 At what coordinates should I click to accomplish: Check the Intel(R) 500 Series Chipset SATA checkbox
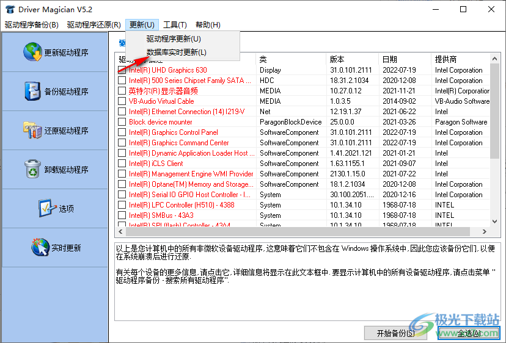(122, 81)
